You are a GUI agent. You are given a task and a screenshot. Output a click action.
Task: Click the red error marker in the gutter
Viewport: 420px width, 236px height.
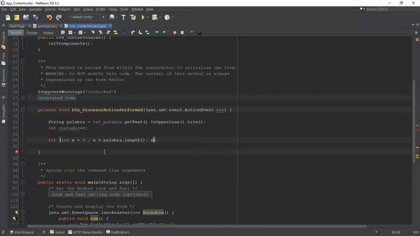(x=16, y=152)
